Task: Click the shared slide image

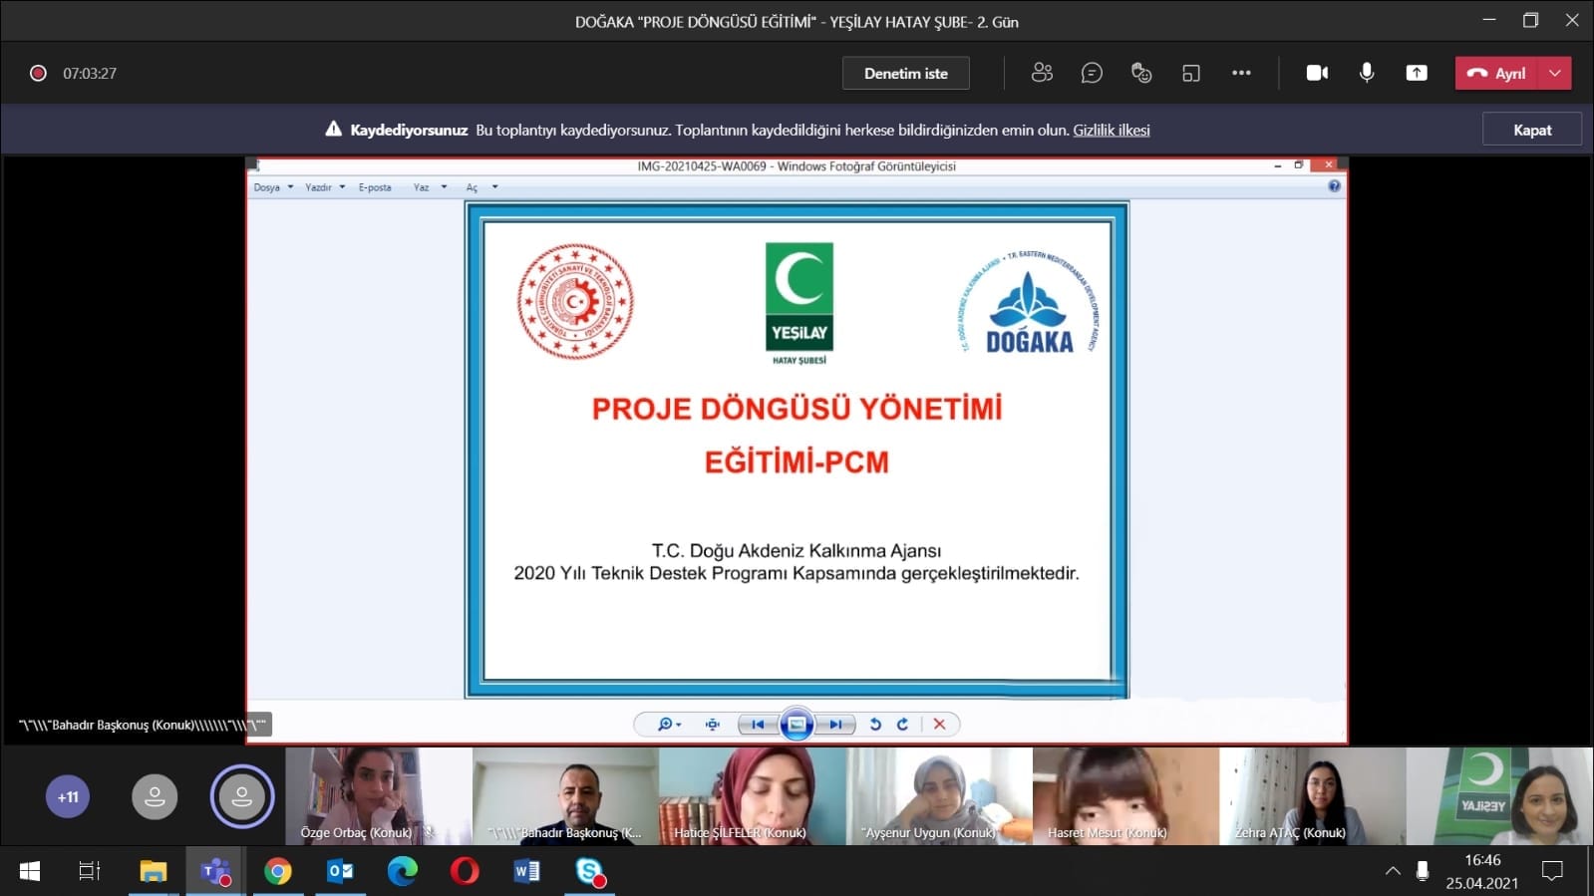Action: 797,450
